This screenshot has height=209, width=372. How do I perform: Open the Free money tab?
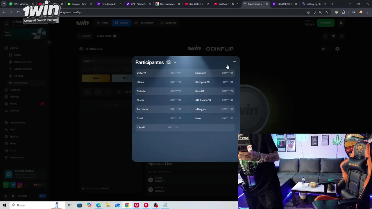pyautogui.click(x=144, y=23)
